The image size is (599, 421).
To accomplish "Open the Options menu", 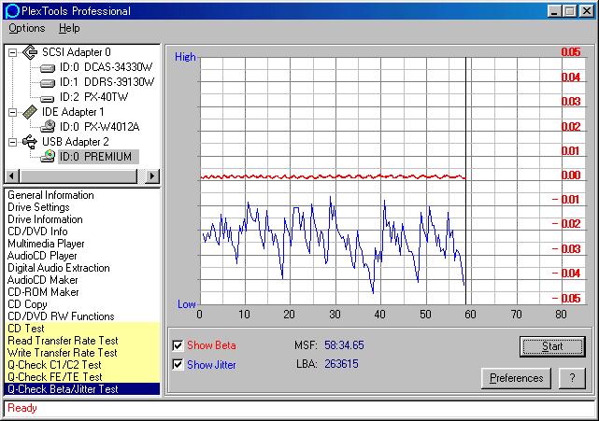I will (x=27, y=28).
